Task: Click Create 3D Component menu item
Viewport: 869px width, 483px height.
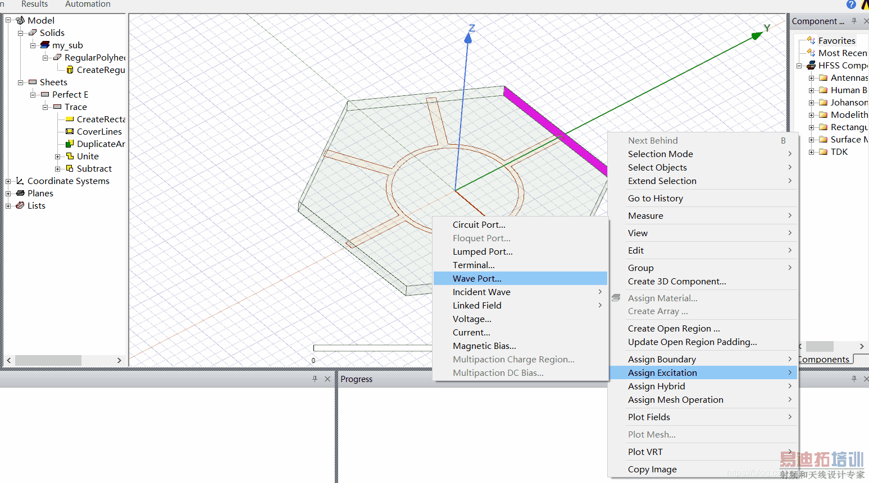Action: [x=676, y=281]
